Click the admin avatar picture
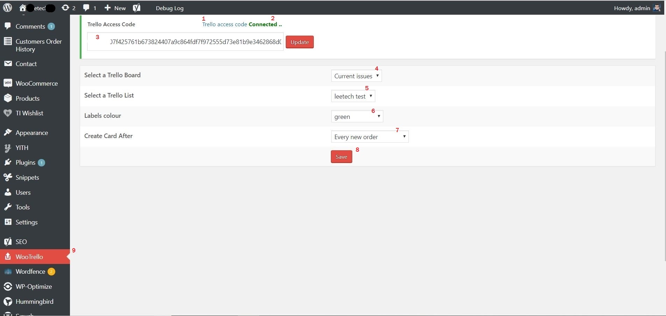The width and height of the screenshot is (666, 316). coord(657,8)
